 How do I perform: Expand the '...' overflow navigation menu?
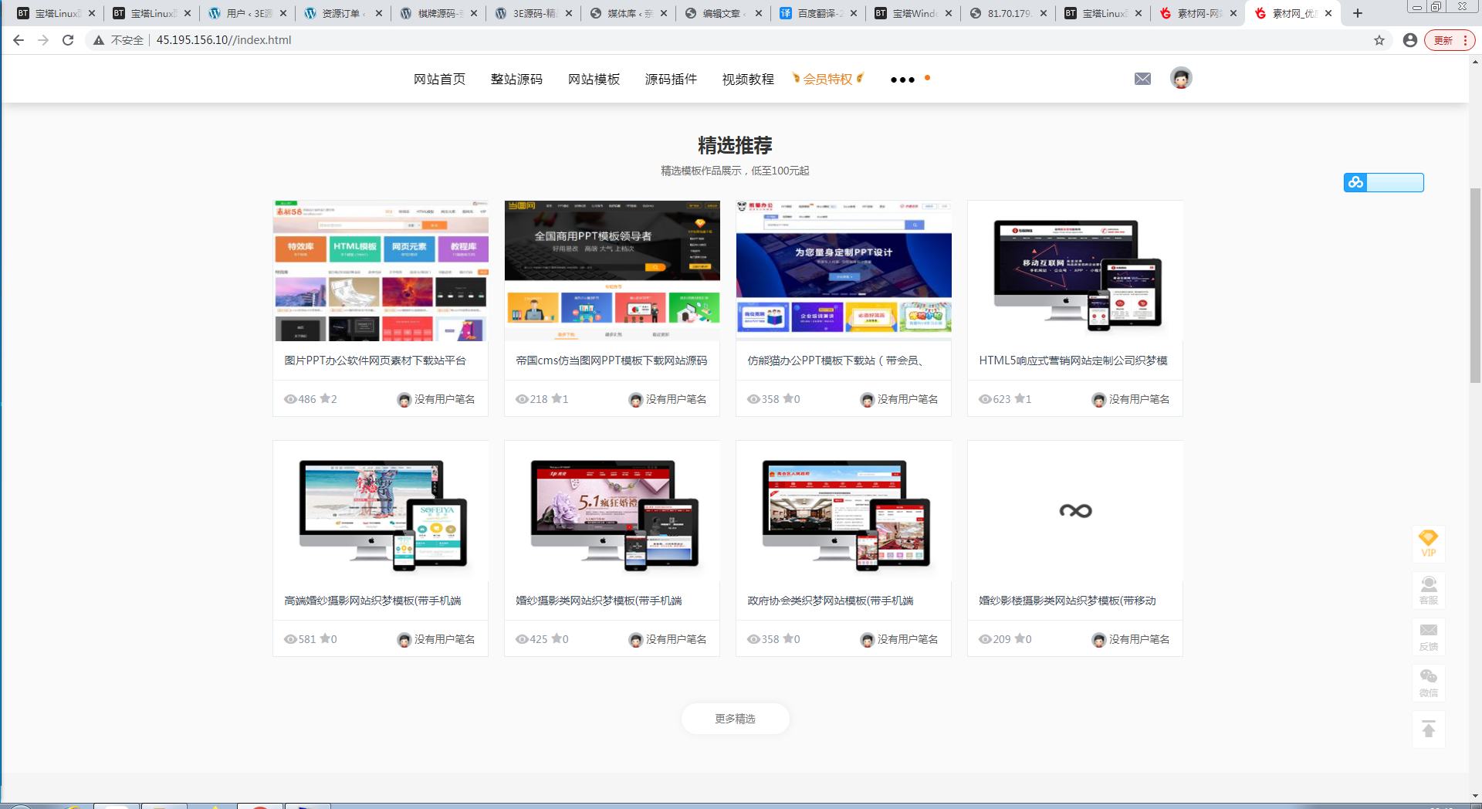click(902, 80)
